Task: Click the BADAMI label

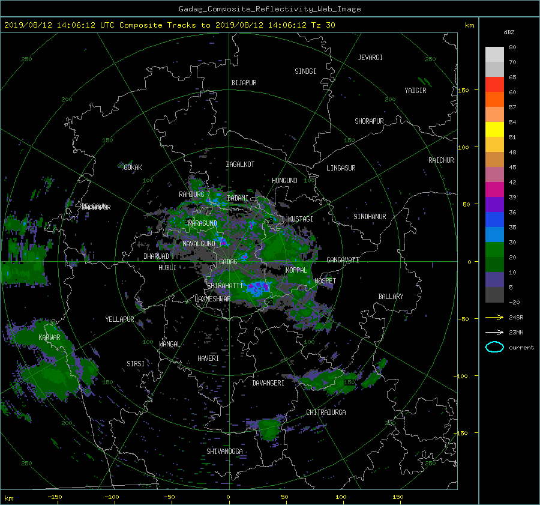Action: (x=238, y=198)
